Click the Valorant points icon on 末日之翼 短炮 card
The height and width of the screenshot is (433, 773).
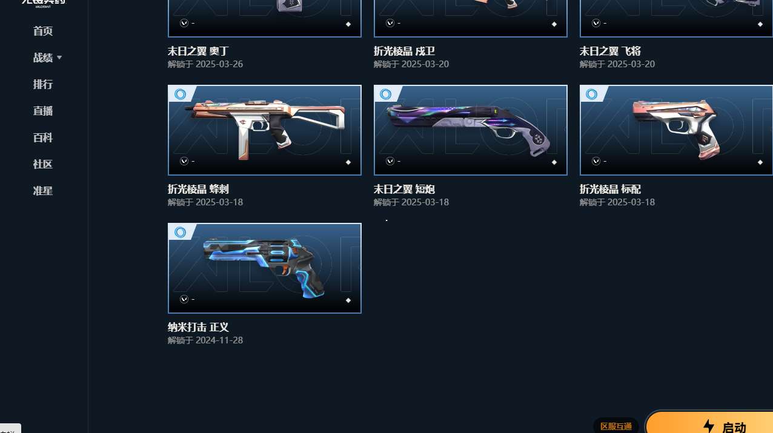coord(390,161)
